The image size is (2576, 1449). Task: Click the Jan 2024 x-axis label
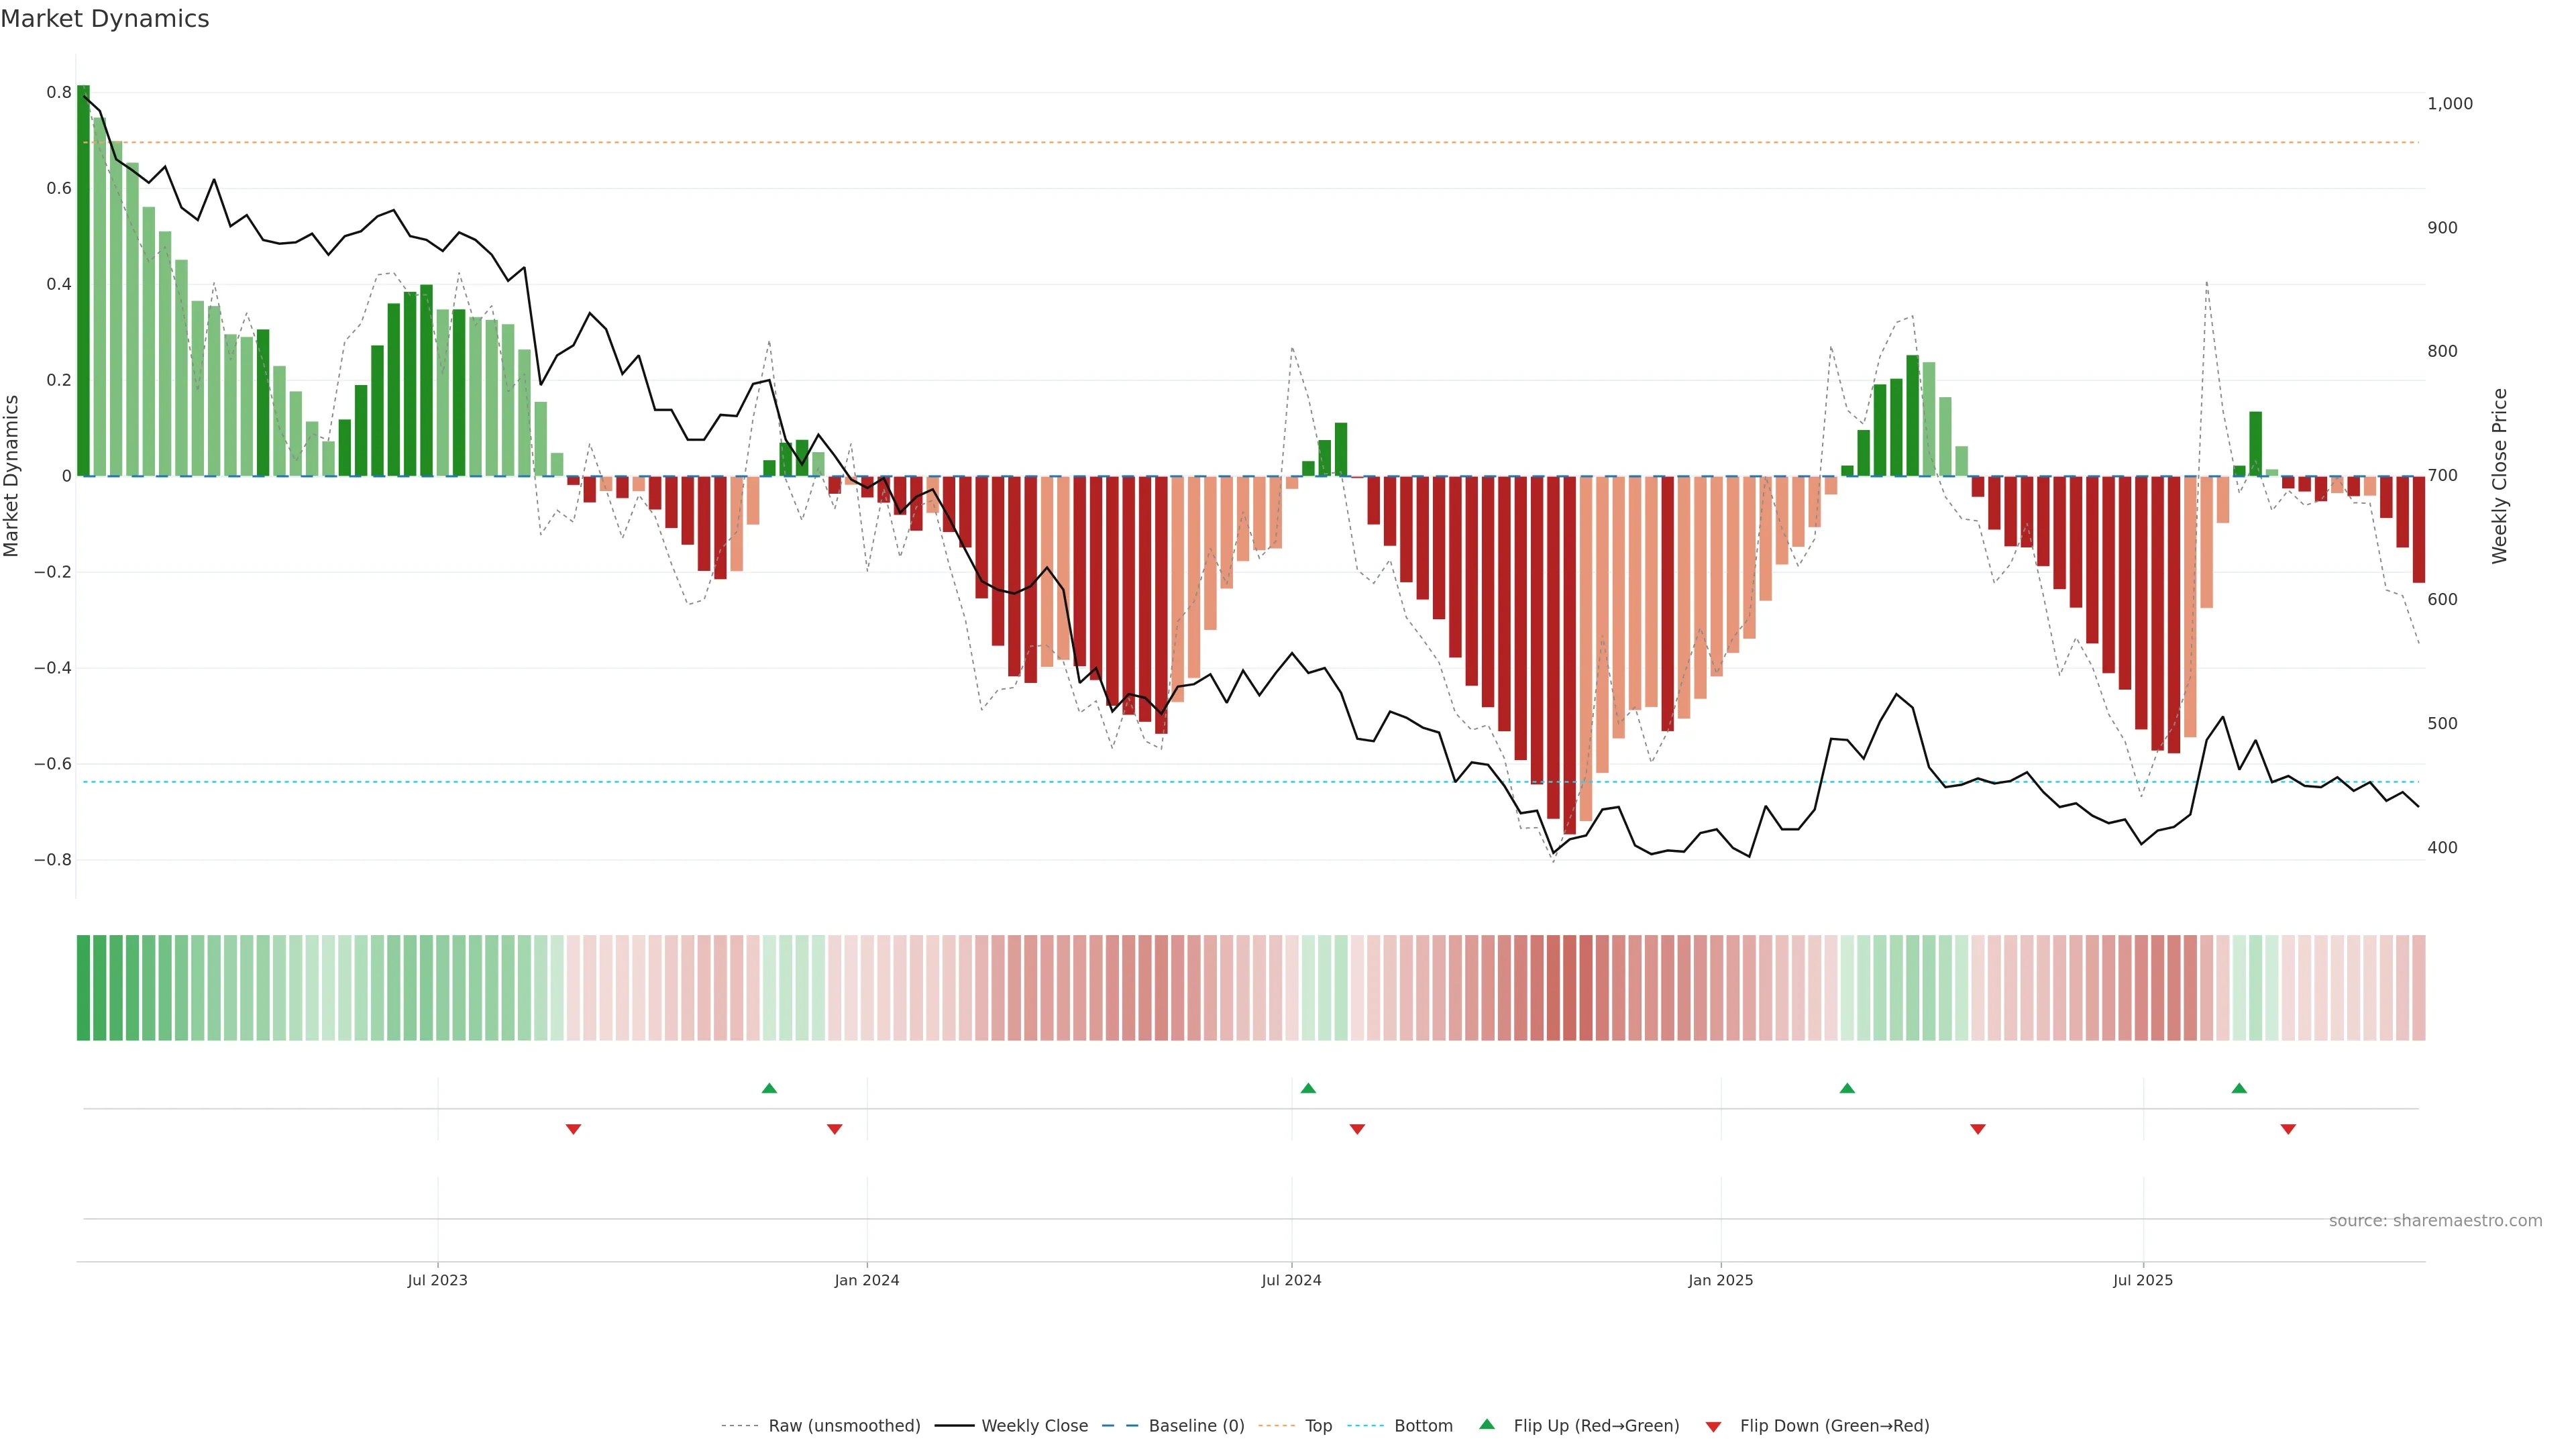867,1280
